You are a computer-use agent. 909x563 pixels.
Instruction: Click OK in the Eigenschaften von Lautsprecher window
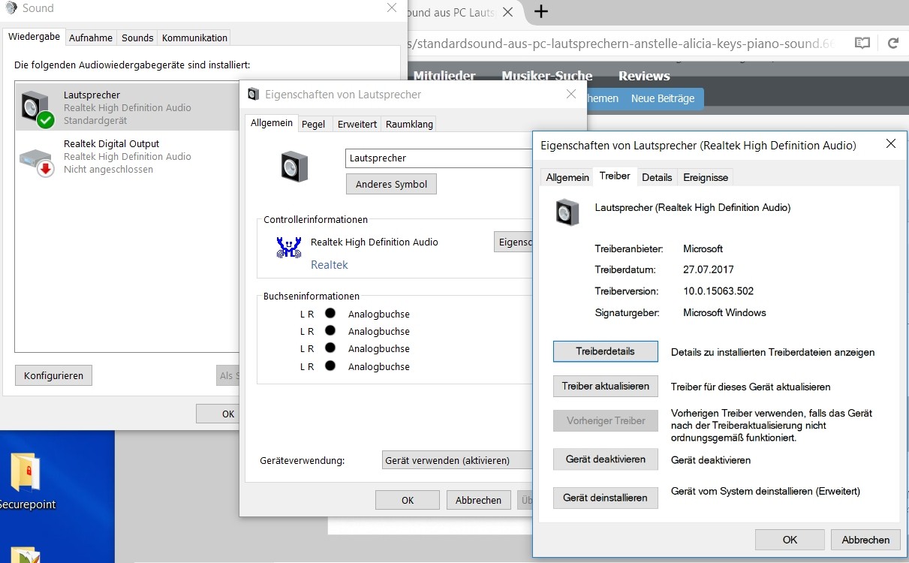[x=408, y=500]
